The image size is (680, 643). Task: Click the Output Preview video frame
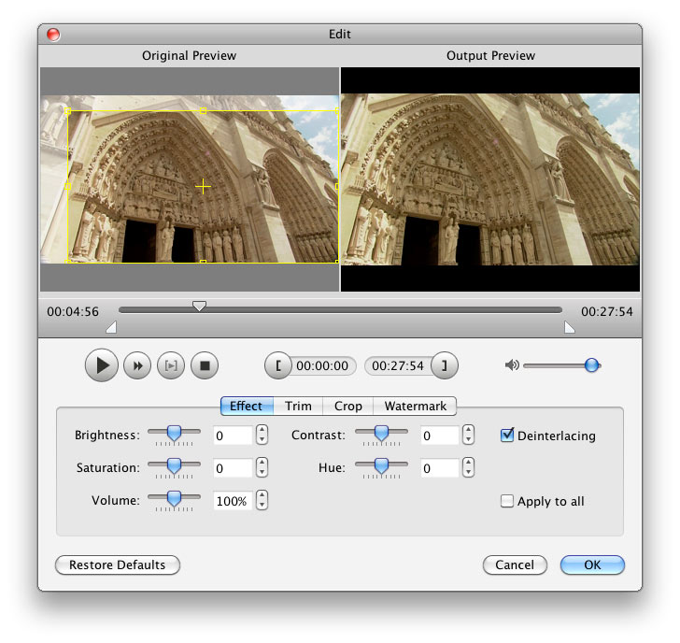click(490, 179)
